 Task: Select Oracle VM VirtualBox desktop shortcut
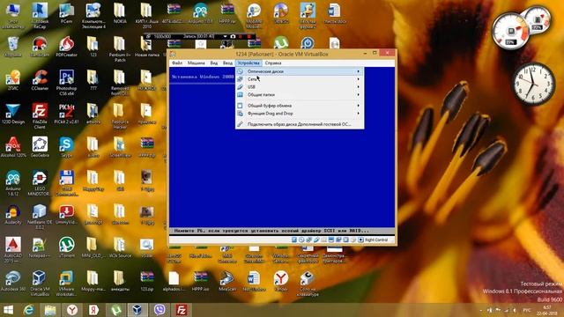tap(40, 284)
